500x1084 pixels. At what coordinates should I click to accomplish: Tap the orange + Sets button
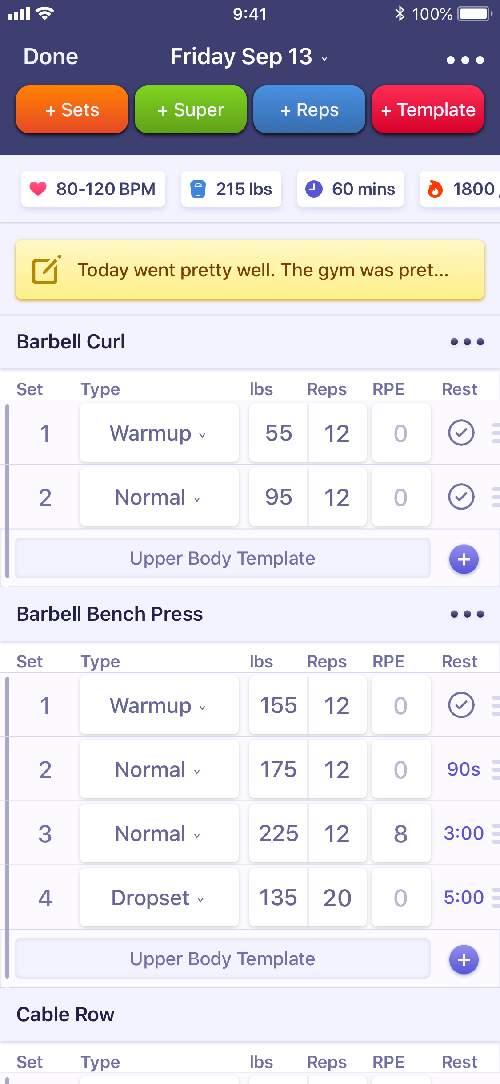(x=72, y=109)
